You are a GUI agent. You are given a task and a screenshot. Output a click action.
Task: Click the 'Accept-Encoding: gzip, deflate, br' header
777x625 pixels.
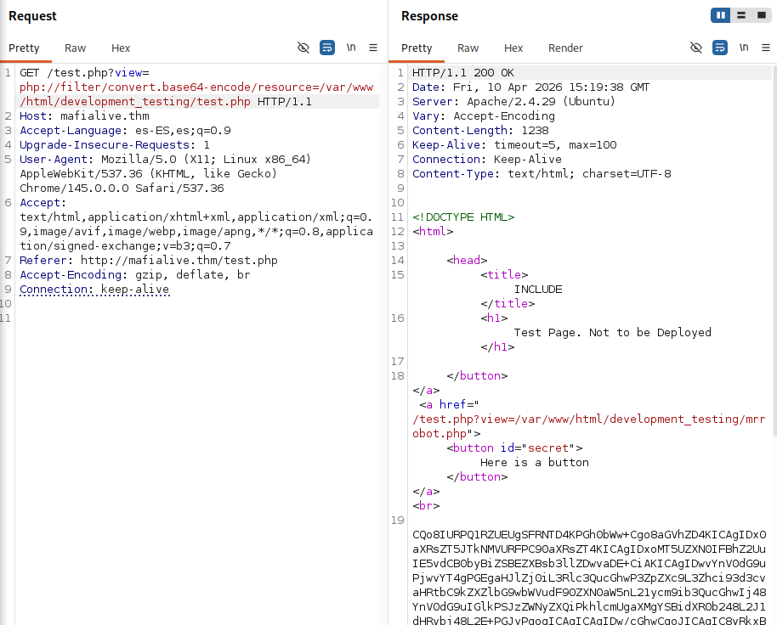tap(135, 274)
